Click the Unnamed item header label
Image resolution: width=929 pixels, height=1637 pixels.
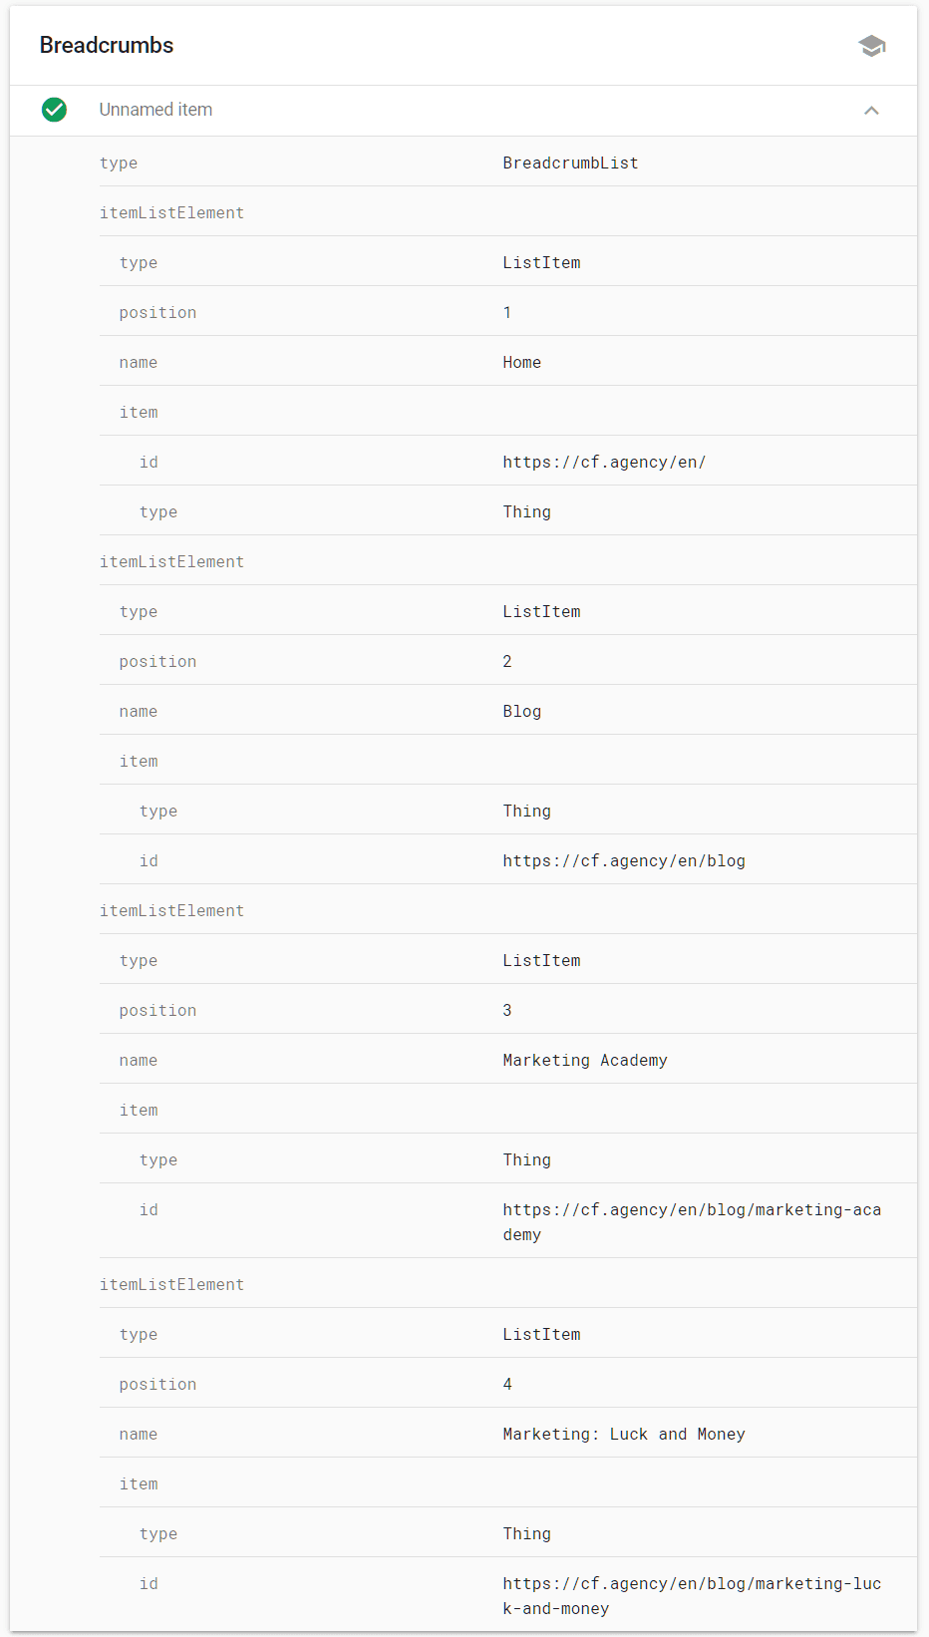click(155, 110)
